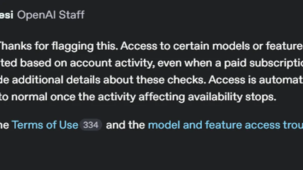Click the 334 click-count badge

91,125
